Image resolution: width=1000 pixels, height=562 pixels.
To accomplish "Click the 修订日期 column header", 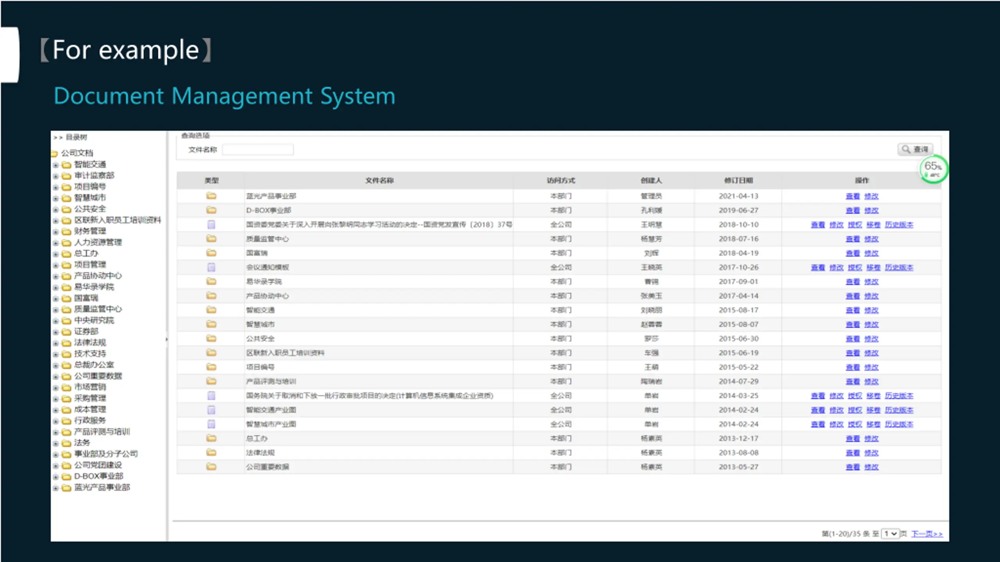I will (x=738, y=180).
